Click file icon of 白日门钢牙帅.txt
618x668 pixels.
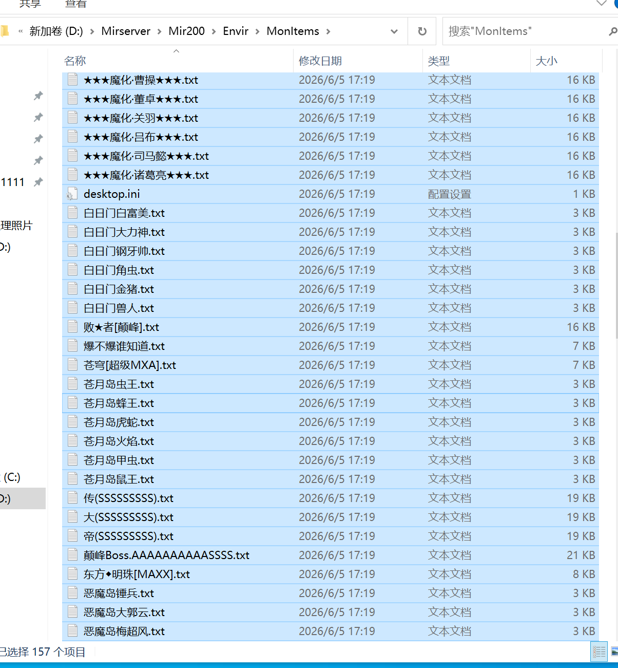pyautogui.click(x=73, y=251)
